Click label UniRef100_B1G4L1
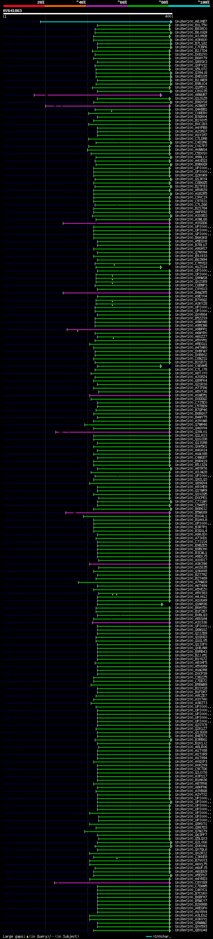Image resolution: width=213 pixels, height=939 pixels. (x=191, y=516)
